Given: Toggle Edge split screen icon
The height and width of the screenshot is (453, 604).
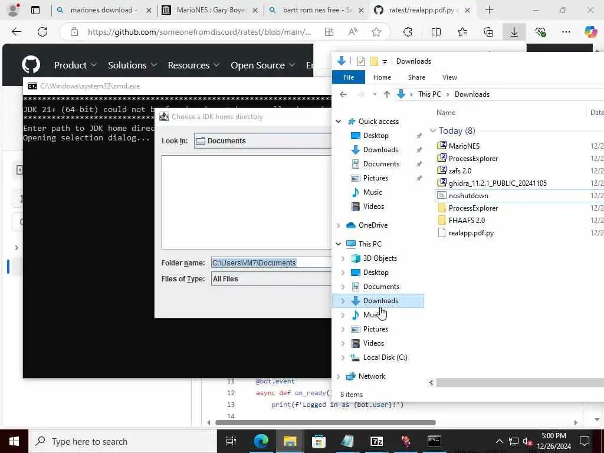Looking at the screenshot, I should [x=436, y=32].
